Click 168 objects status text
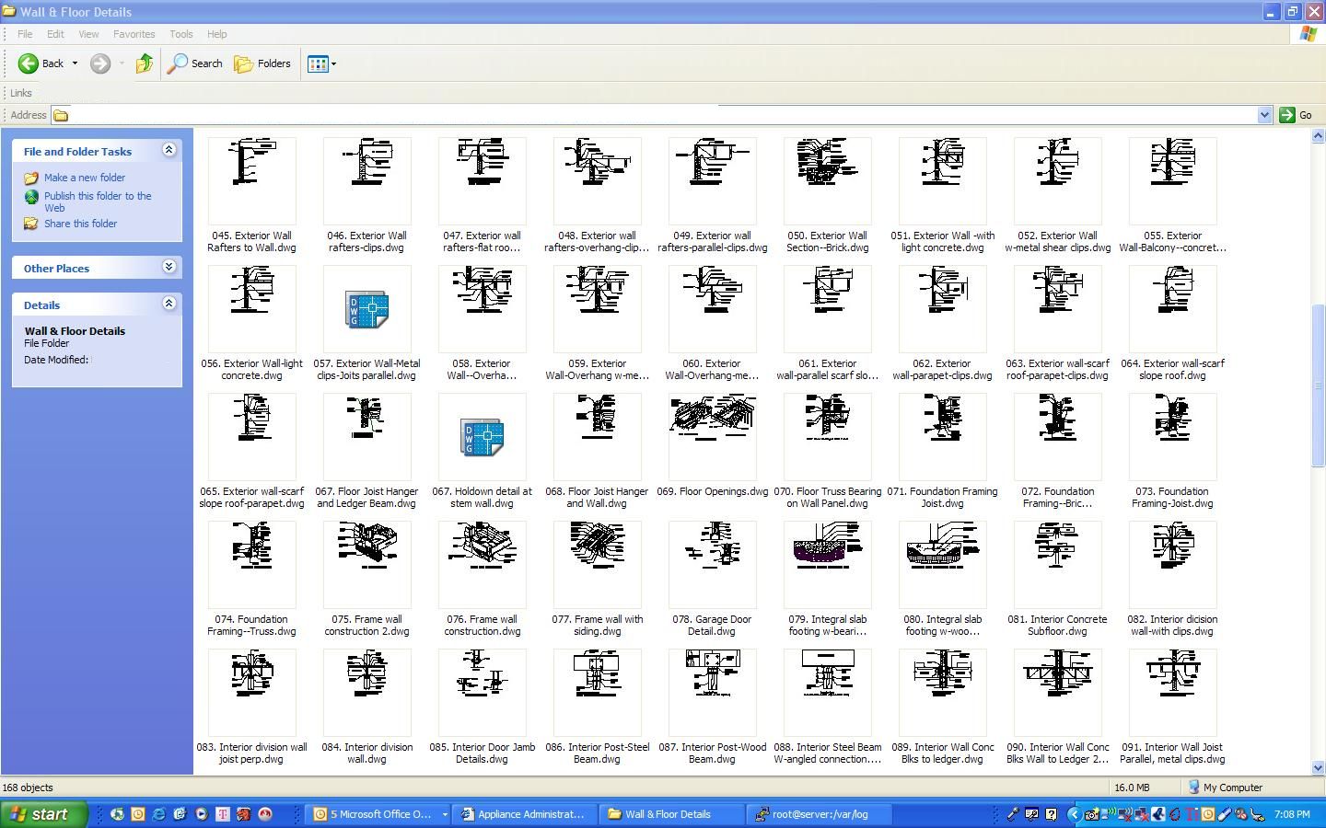1326x828 pixels. point(28,788)
